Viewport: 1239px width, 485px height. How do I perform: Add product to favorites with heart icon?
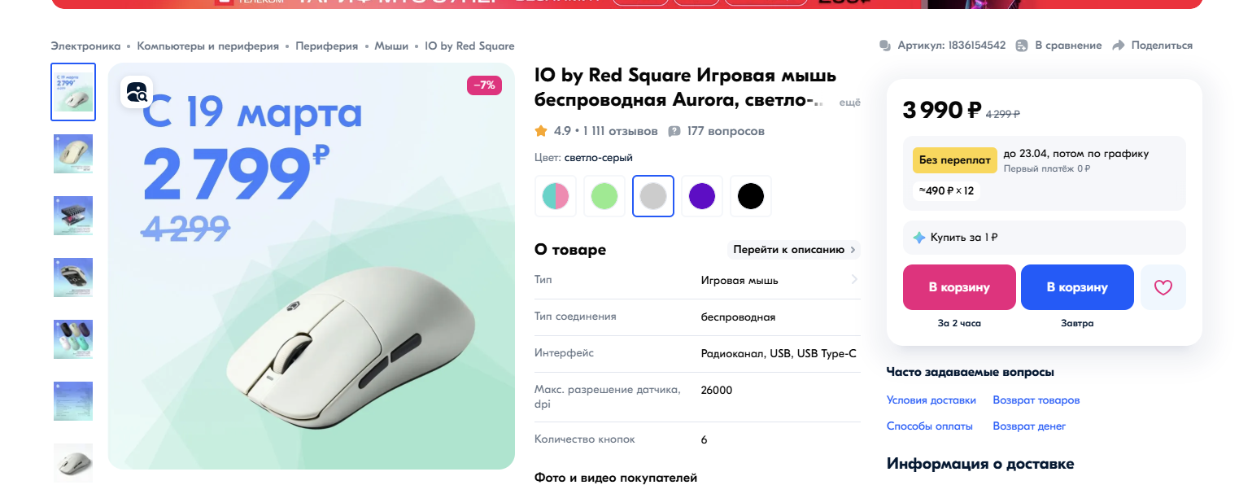pyautogui.click(x=1163, y=287)
